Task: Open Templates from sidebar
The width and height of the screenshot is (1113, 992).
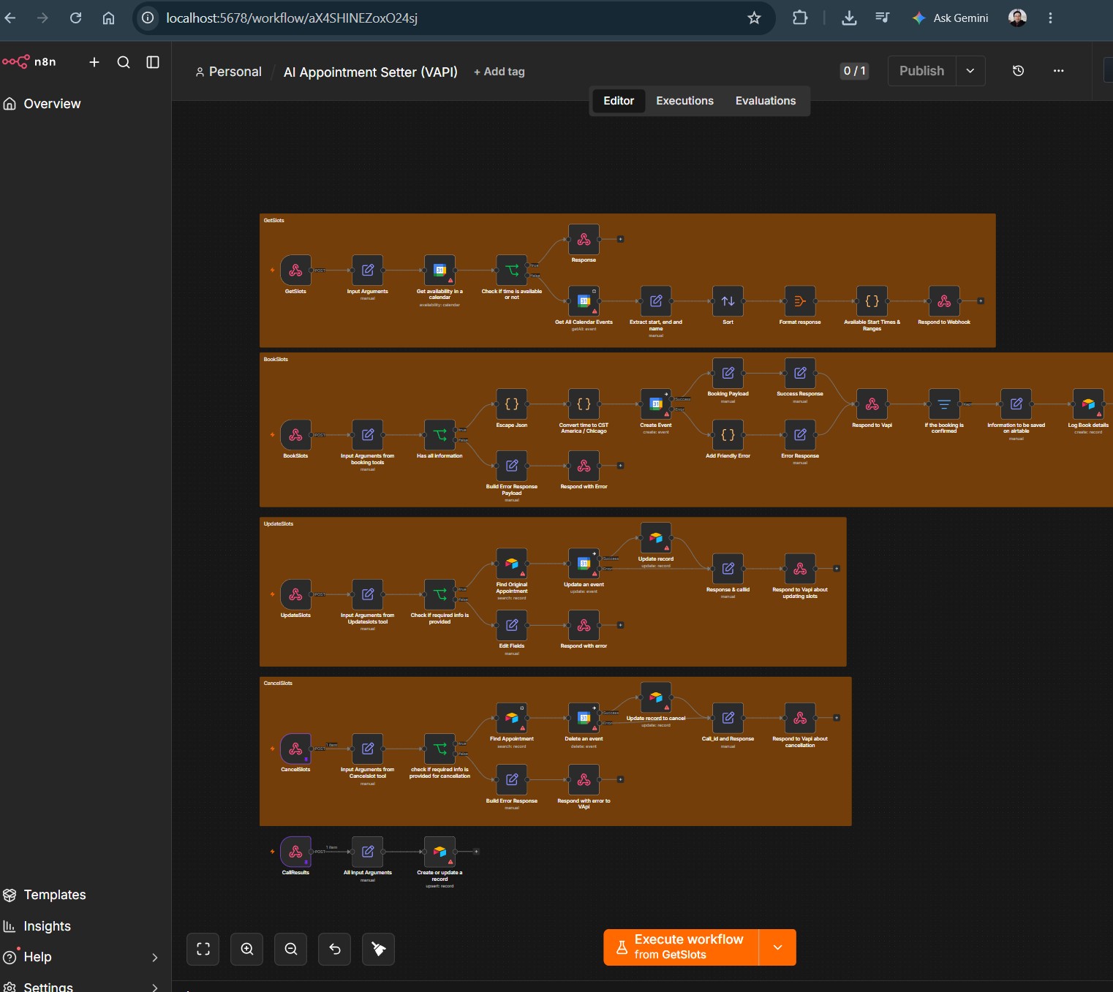Action: (x=55, y=895)
